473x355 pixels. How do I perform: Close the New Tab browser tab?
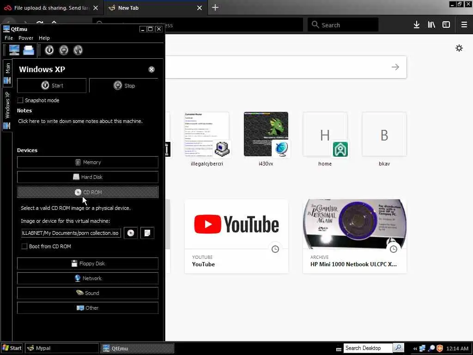(x=200, y=8)
